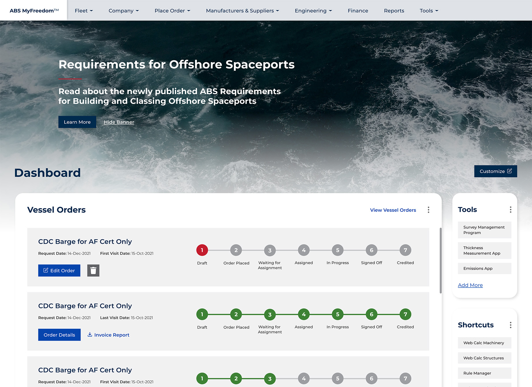Expand the Place Order dropdown
Viewport: 532px width, 387px height.
(x=172, y=11)
